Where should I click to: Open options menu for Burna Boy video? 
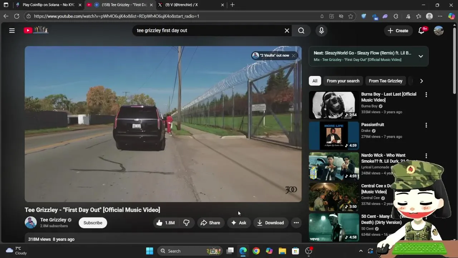click(x=426, y=95)
